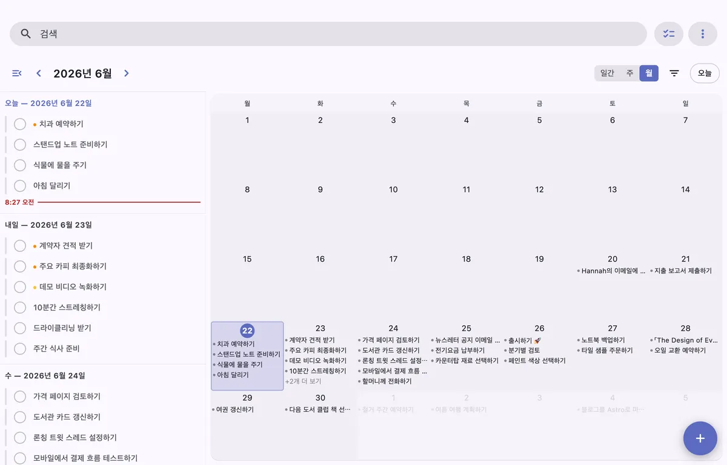This screenshot has height=465, width=727.
Task: Select the 월 month view tab
Action: (x=649, y=73)
